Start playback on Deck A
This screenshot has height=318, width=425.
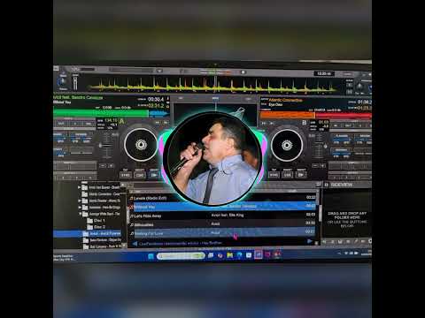(x=154, y=175)
